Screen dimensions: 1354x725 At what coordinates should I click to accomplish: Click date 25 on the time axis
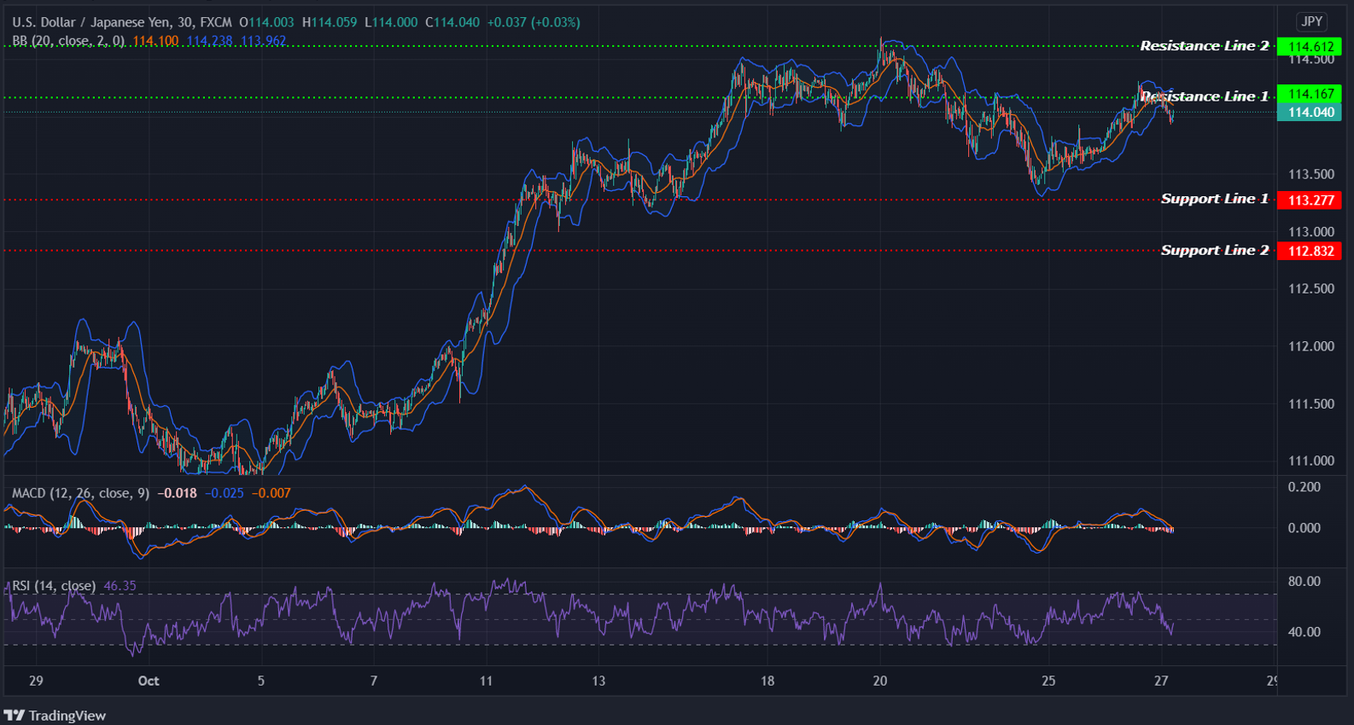tap(1048, 681)
